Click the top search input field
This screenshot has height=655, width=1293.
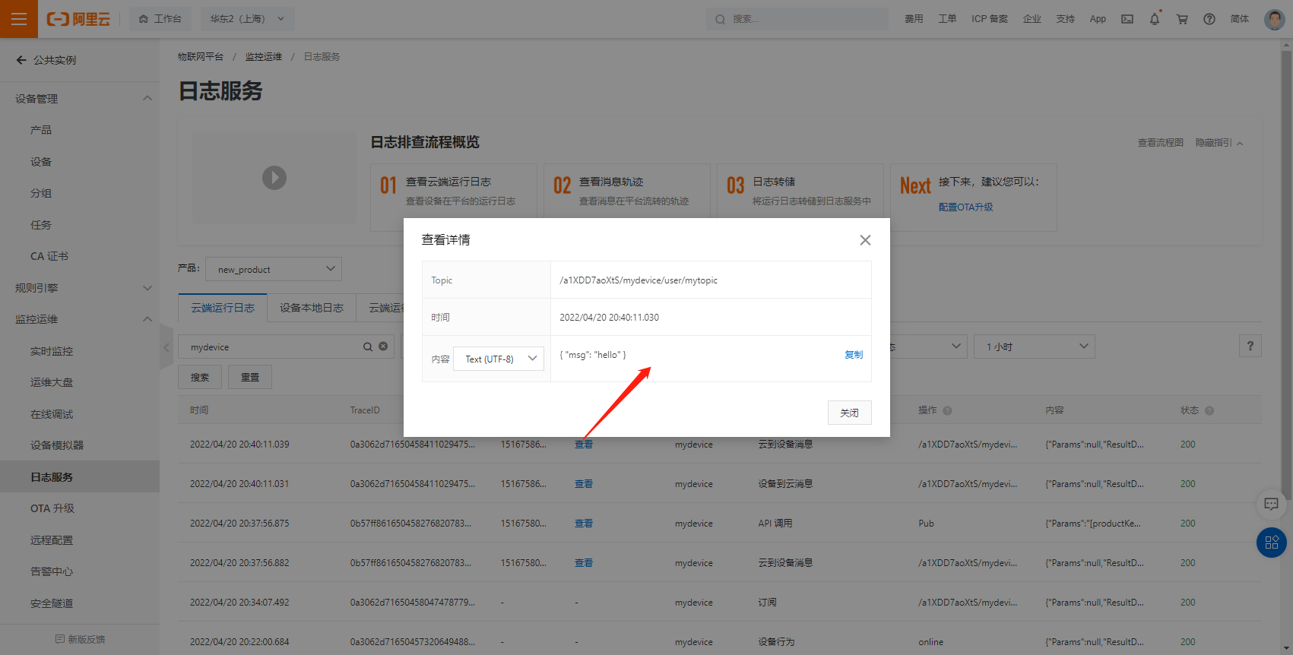[x=797, y=19]
